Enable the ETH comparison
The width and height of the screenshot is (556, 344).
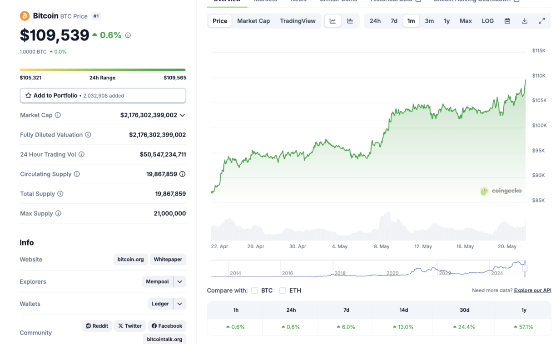282,290
